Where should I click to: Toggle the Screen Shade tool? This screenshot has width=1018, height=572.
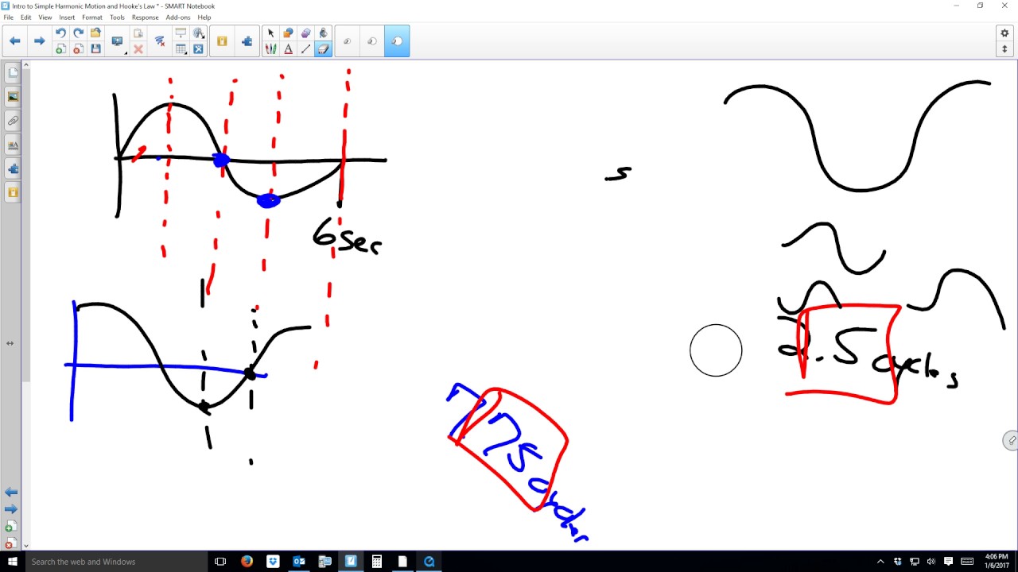pos(181,33)
